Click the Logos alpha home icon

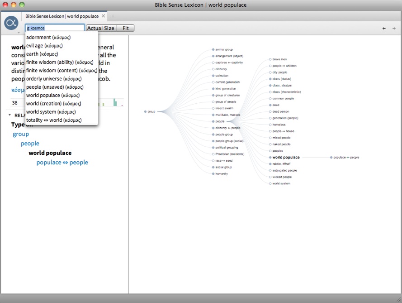[11, 23]
